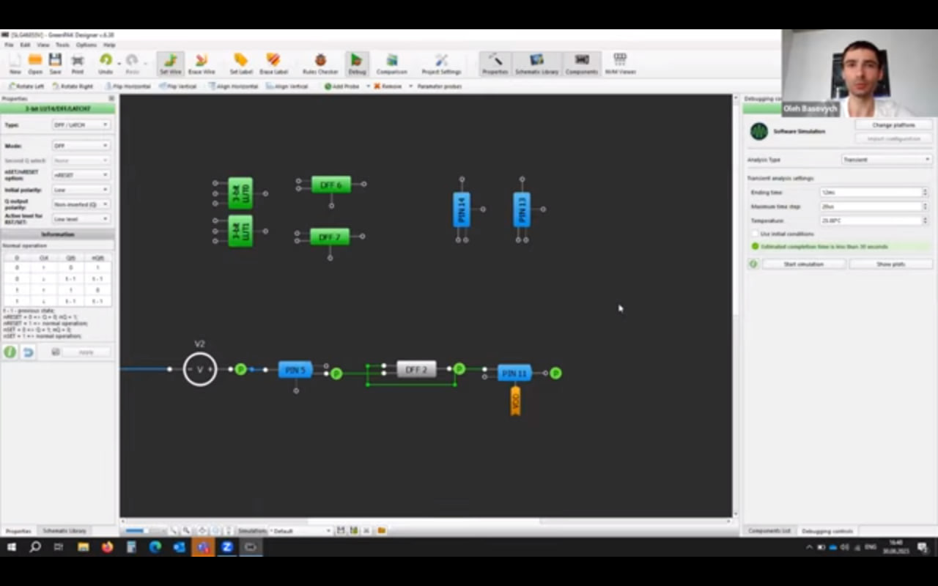The image size is (938, 586).
Task: Open the Edit menu
Action: click(25, 45)
